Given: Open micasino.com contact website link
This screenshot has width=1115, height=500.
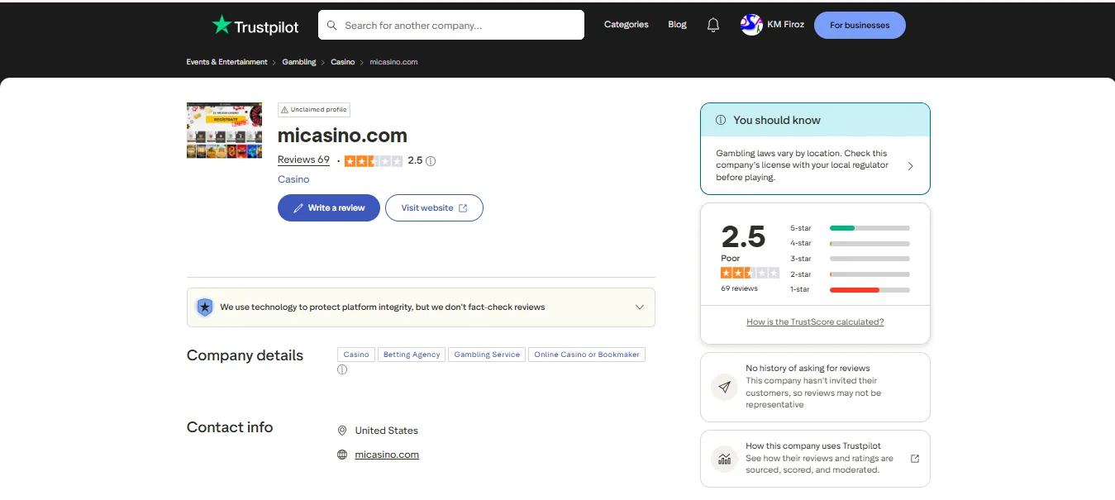Looking at the screenshot, I should (x=387, y=455).
